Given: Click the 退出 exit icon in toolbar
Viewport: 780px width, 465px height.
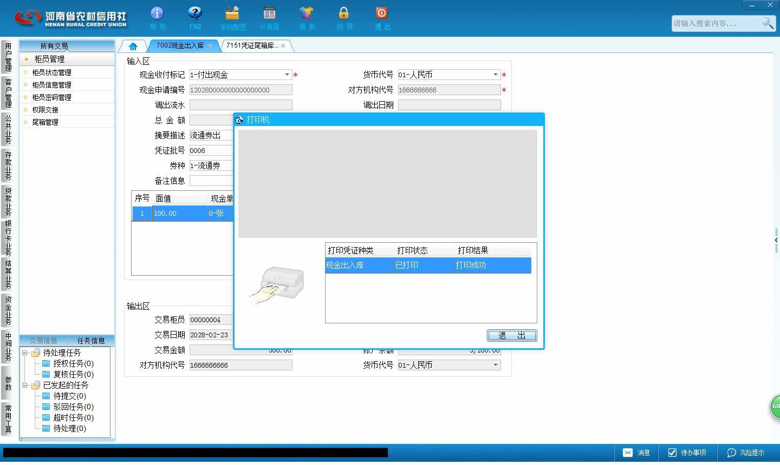Looking at the screenshot, I should click(x=381, y=13).
